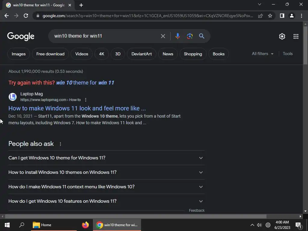Open volume control in tray
Viewport: 308px width, 231px height.
pos(259,225)
